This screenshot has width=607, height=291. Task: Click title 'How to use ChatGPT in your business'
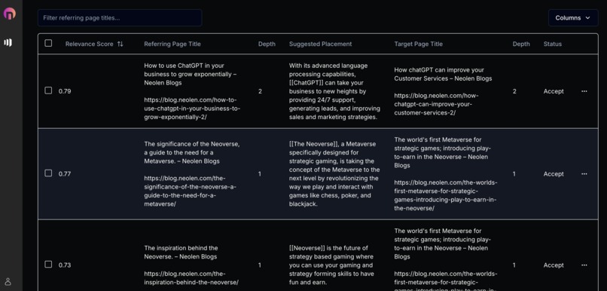(190, 74)
